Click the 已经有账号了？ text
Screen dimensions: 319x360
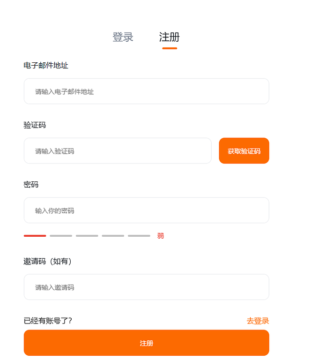click(x=48, y=321)
